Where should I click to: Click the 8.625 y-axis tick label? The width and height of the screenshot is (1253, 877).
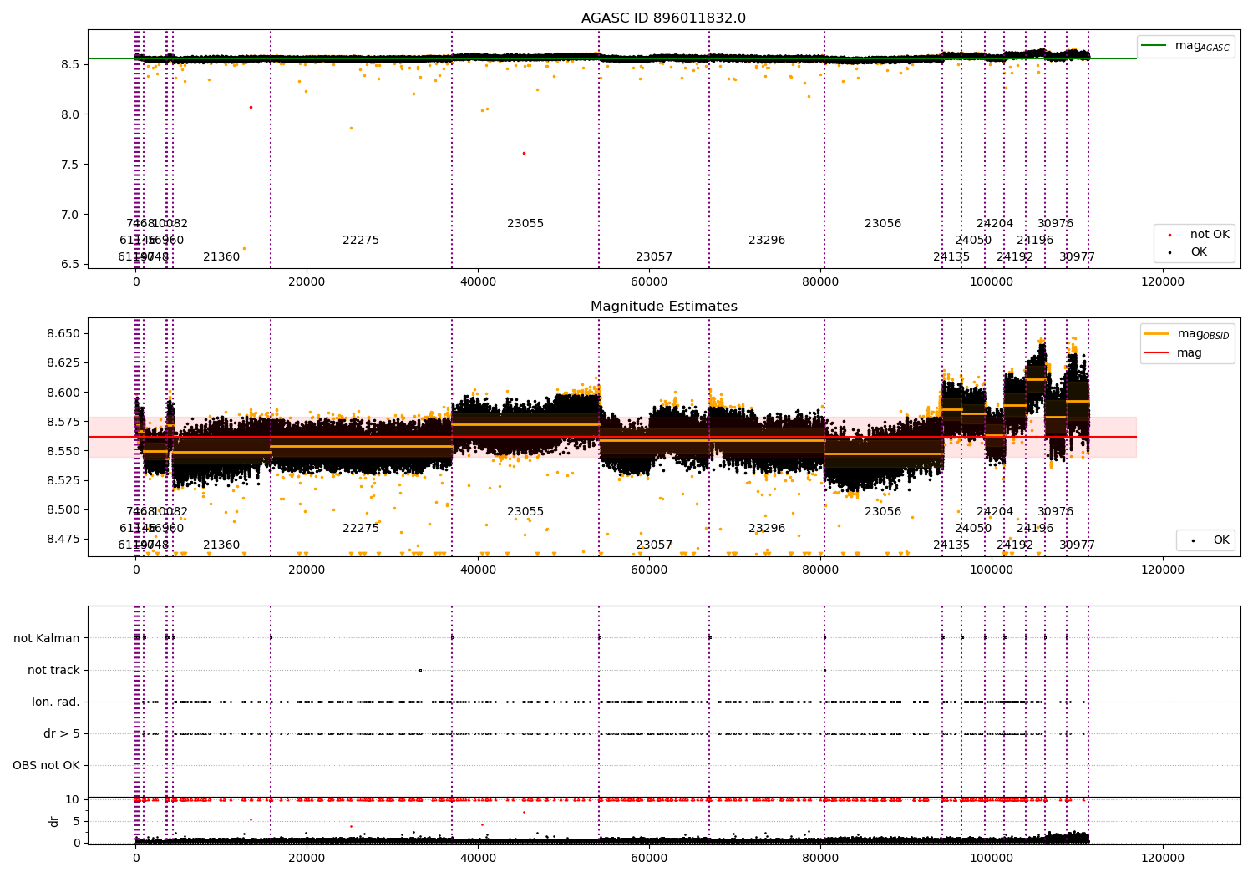tap(63, 363)
